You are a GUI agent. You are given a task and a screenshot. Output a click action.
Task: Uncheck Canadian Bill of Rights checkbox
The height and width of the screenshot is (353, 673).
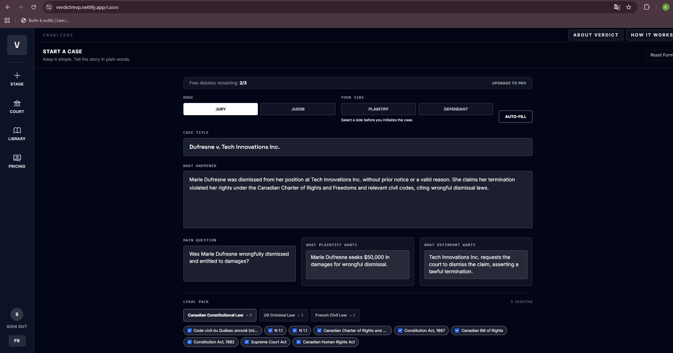pos(457,330)
